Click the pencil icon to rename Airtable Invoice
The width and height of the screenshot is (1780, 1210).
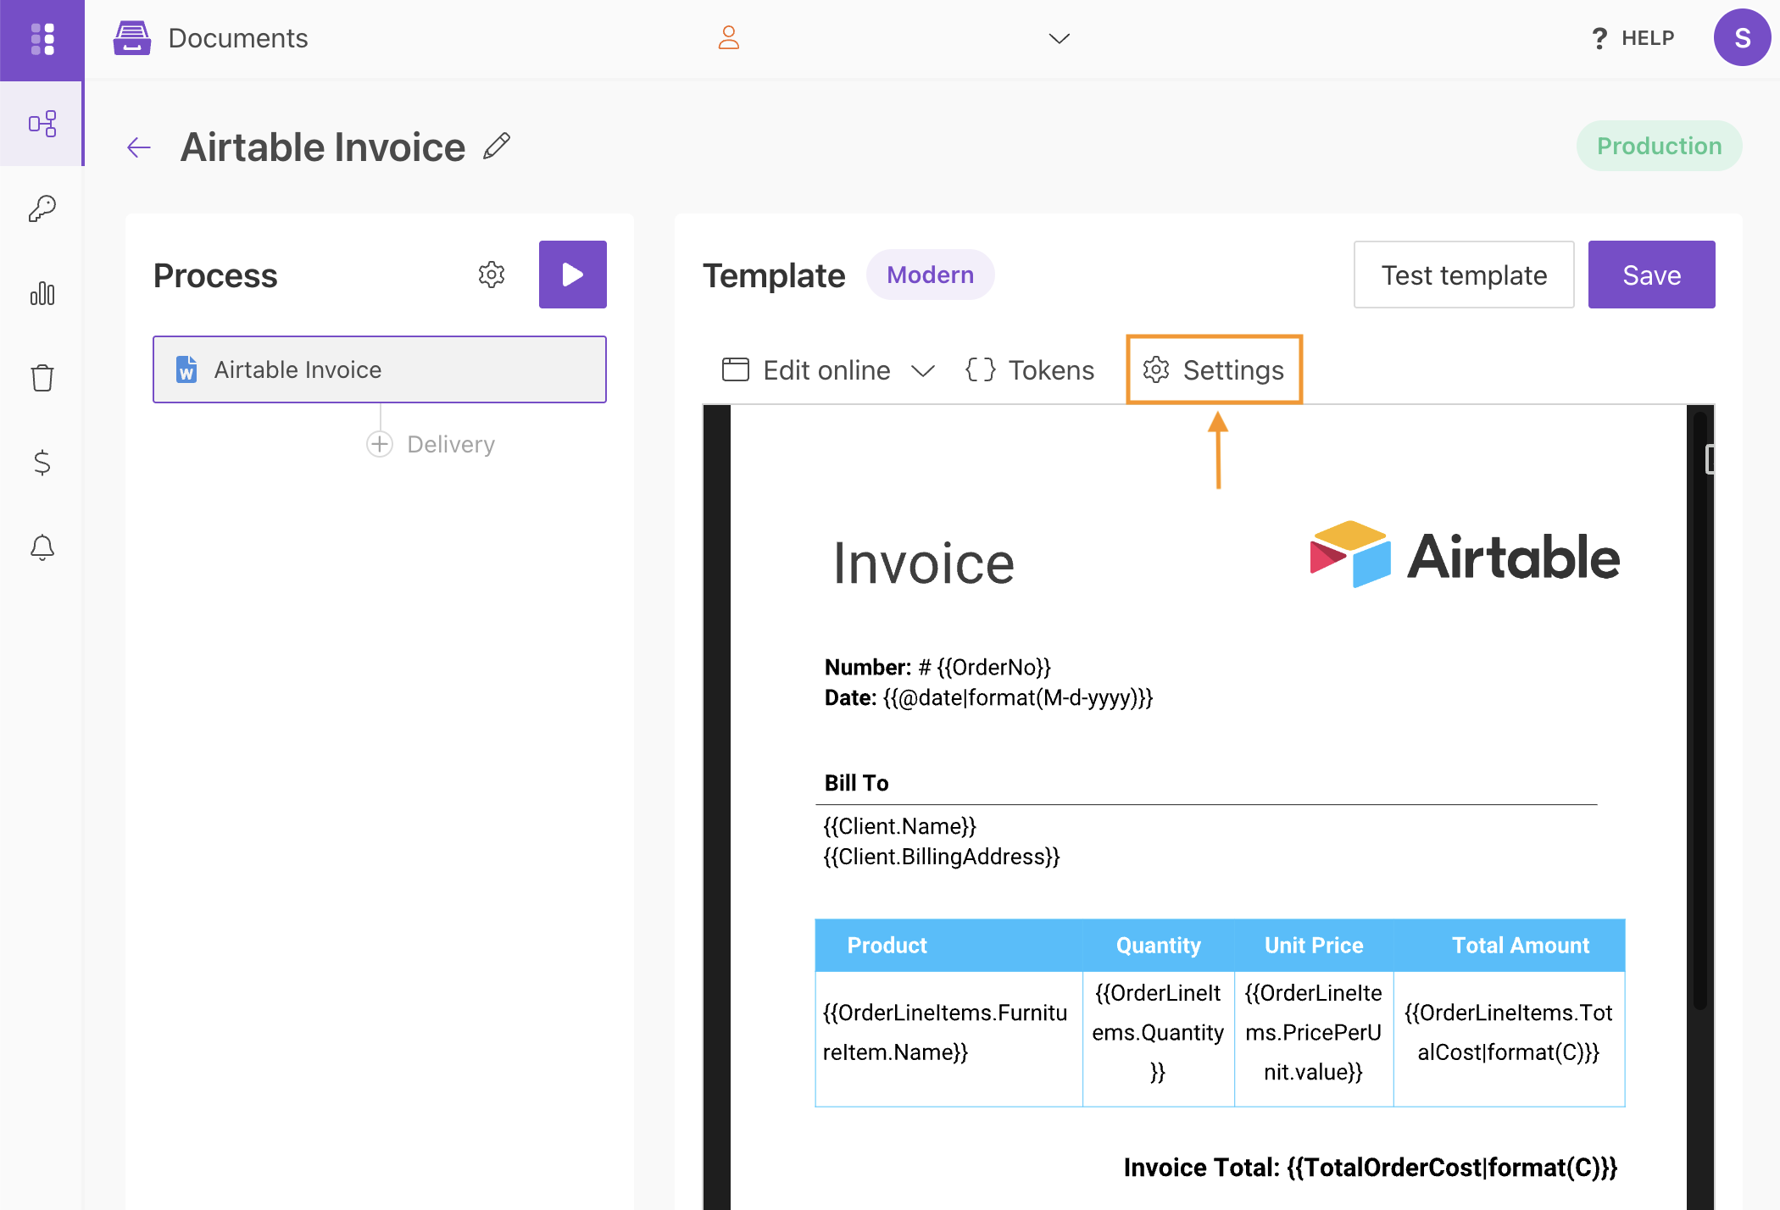(497, 146)
